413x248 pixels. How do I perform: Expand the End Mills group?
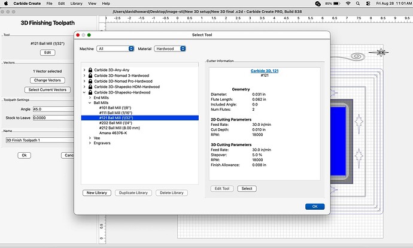pos(90,98)
